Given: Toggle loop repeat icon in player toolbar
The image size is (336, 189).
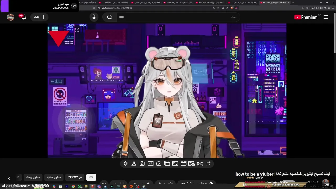Looking at the screenshot, I should (x=208, y=164).
